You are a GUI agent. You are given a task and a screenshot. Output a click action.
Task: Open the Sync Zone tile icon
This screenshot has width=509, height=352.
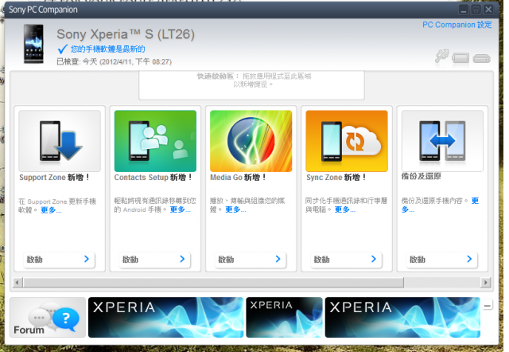tap(347, 141)
